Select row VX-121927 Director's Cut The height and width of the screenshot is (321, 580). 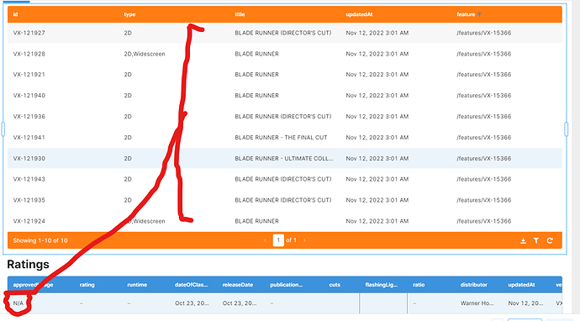coord(285,33)
